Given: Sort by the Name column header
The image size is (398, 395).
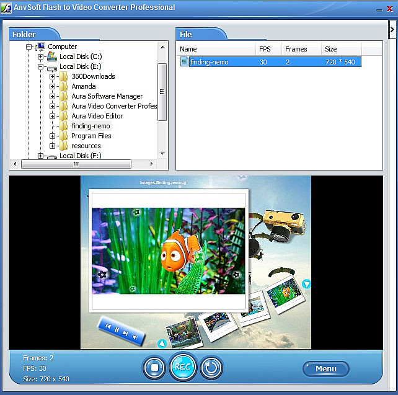Looking at the screenshot, I should pyautogui.click(x=216, y=49).
